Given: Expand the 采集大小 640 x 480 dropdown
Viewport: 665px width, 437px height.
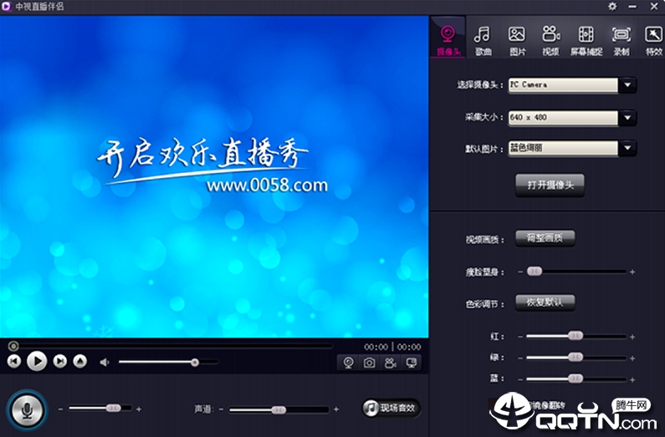Looking at the screenshot, I should tap(627, 117).
